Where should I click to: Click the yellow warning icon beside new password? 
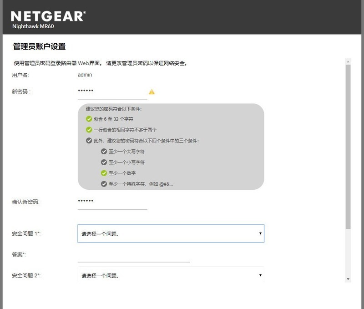[x=152, y=92]
